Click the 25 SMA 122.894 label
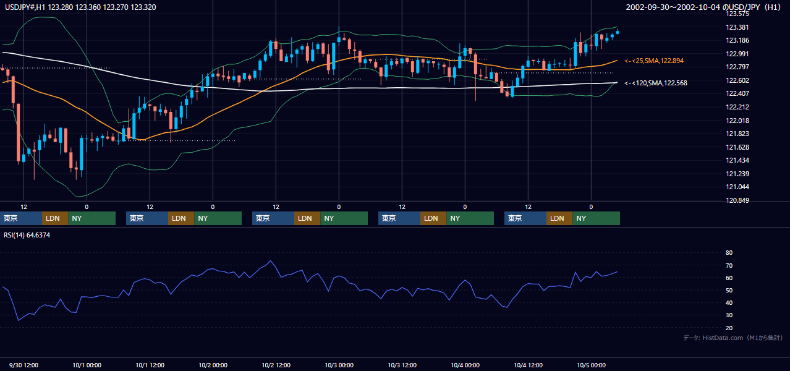 pyautogui.click(x=655, y=61)
